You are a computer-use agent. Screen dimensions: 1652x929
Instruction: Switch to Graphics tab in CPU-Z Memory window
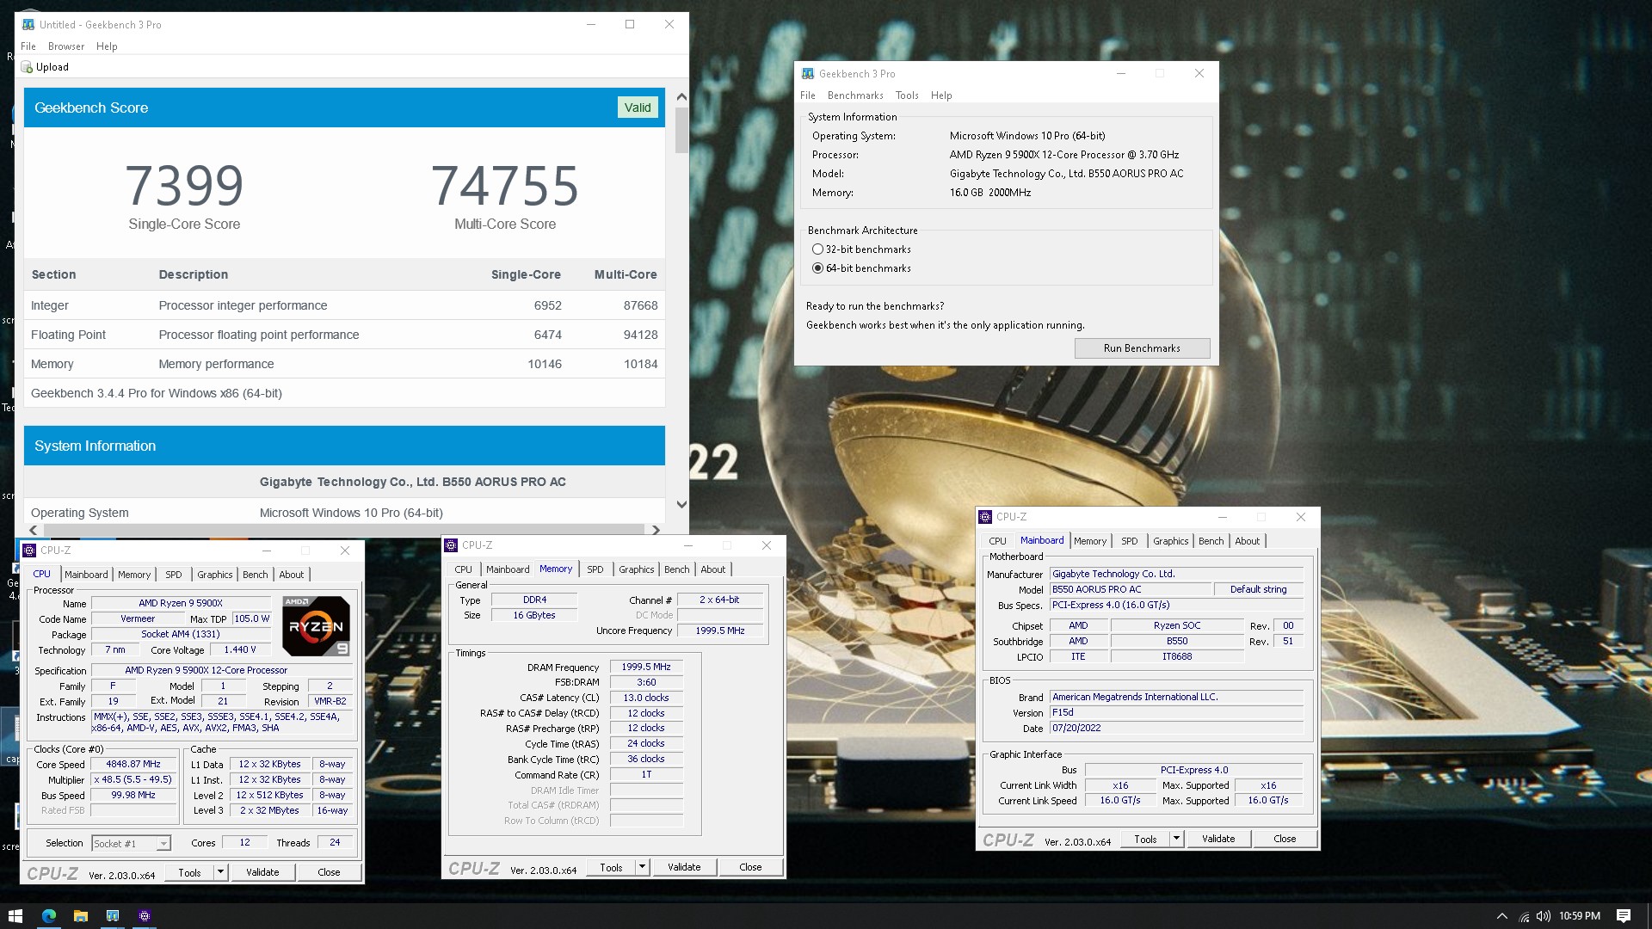636,569
